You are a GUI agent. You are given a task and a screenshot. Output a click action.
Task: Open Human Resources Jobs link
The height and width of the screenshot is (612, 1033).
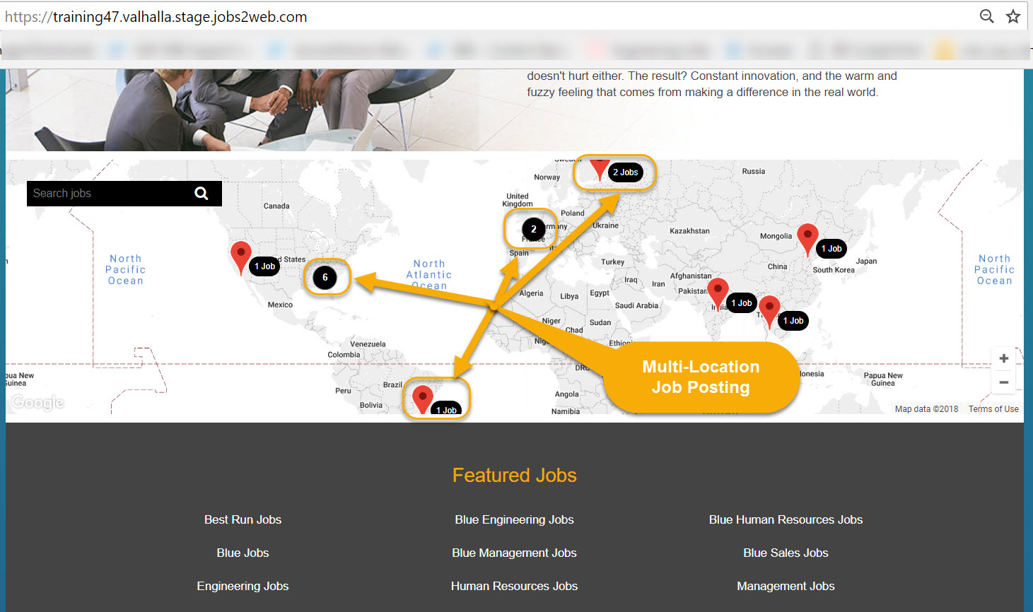click(514, 586)
